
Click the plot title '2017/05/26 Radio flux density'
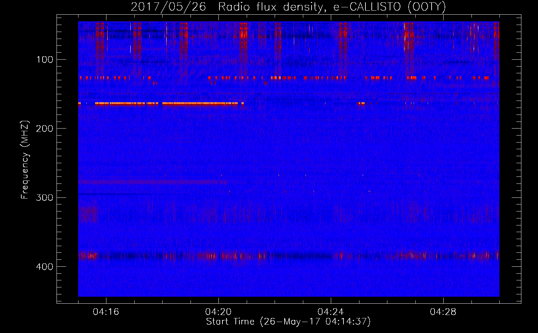coord(288,7)
